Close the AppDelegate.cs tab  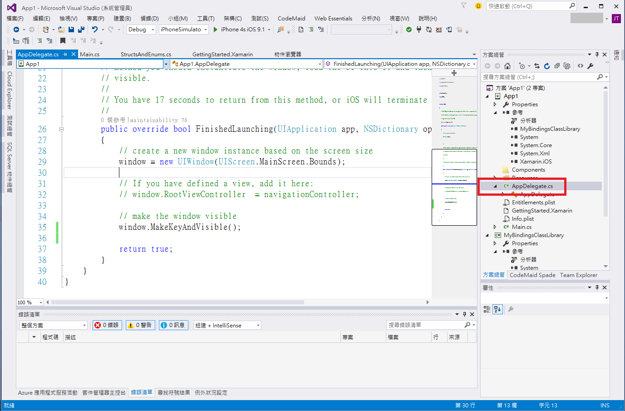(x=73, y=54)
